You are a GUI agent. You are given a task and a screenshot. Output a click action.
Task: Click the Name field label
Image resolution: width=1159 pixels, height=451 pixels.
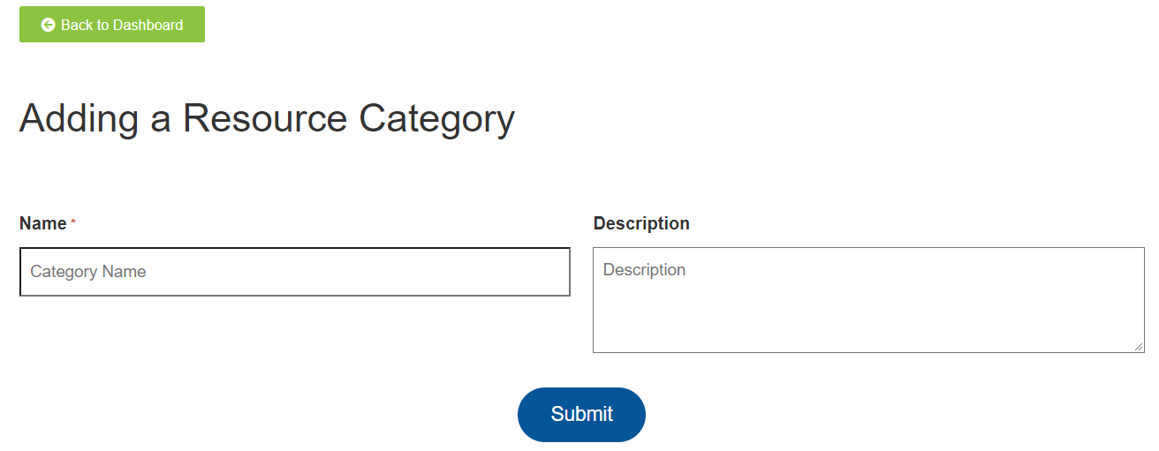pos(43,223)
